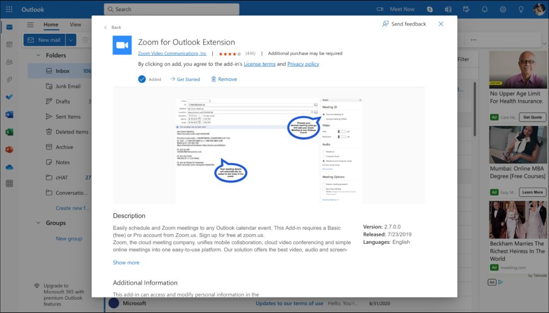Select the Home tab
This screenshot has height=313, width=549.
[x=50, y=25]
